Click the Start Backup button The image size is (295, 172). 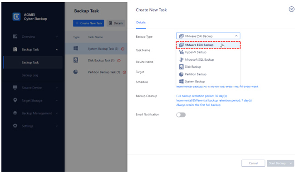coord(278,163)
